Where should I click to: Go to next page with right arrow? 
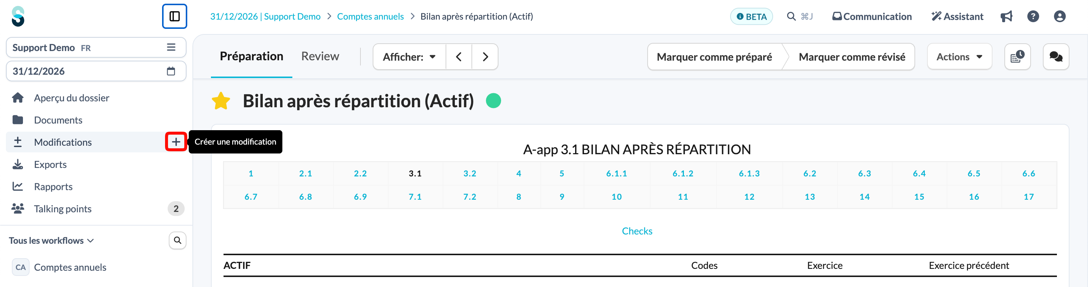pyautogui.click(x=485, y=57)
